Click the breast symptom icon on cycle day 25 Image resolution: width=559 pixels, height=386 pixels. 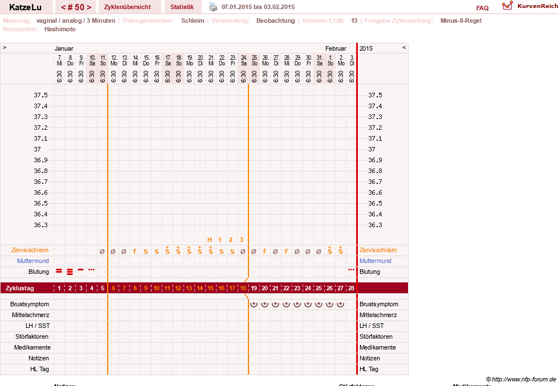tap(319, 304)
